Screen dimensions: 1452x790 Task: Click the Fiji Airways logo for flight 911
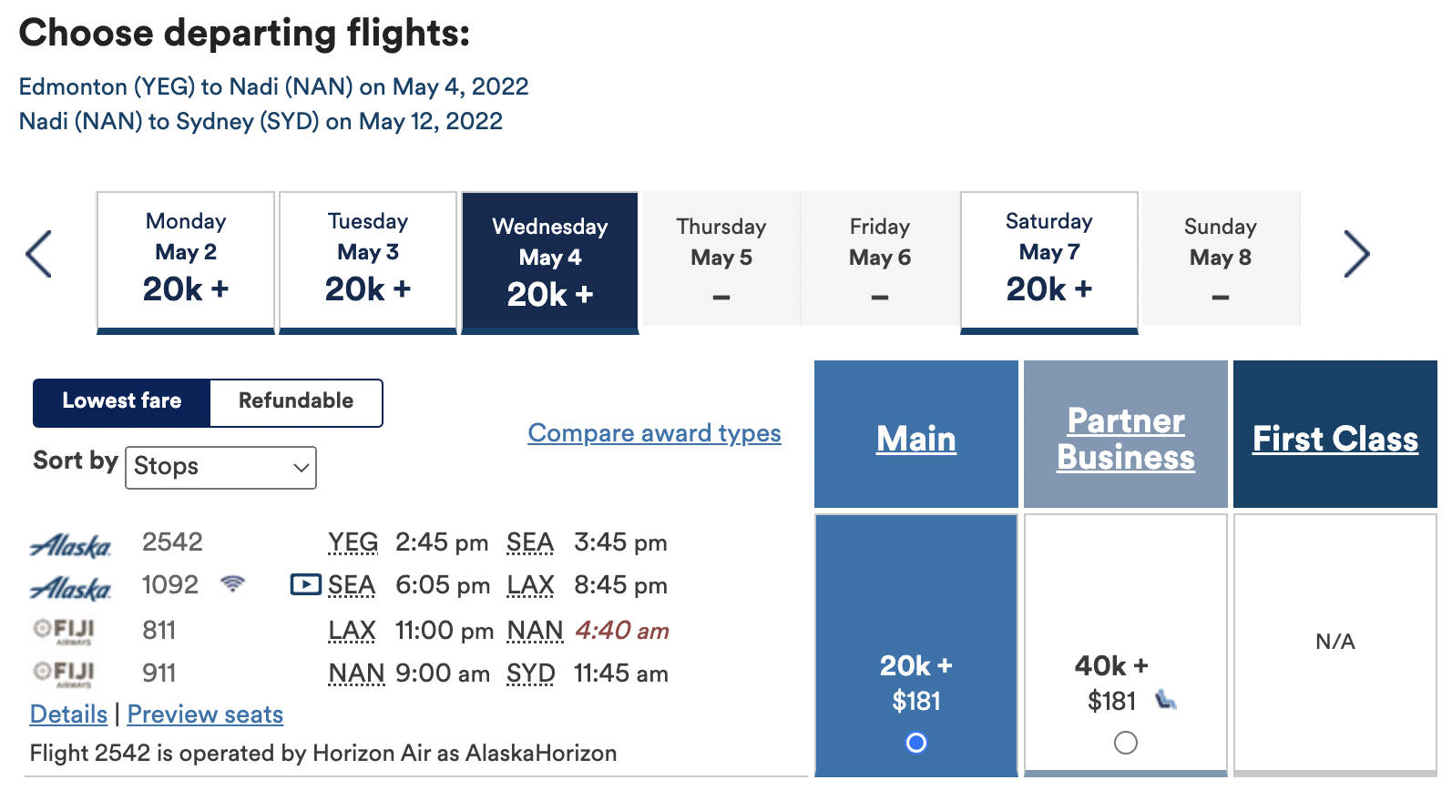pyautogui.click(x=64, y=674)
